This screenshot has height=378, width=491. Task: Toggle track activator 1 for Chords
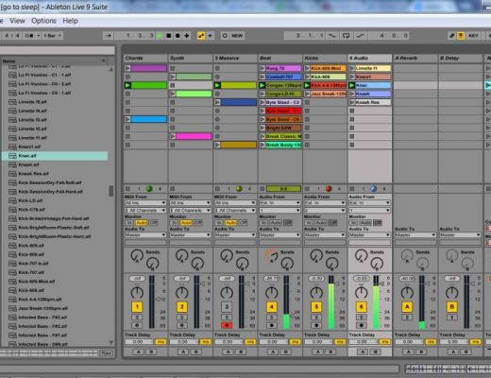tap(137, 307)
